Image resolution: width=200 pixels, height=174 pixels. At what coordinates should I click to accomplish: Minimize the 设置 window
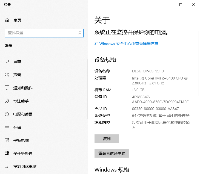point(168,5)
